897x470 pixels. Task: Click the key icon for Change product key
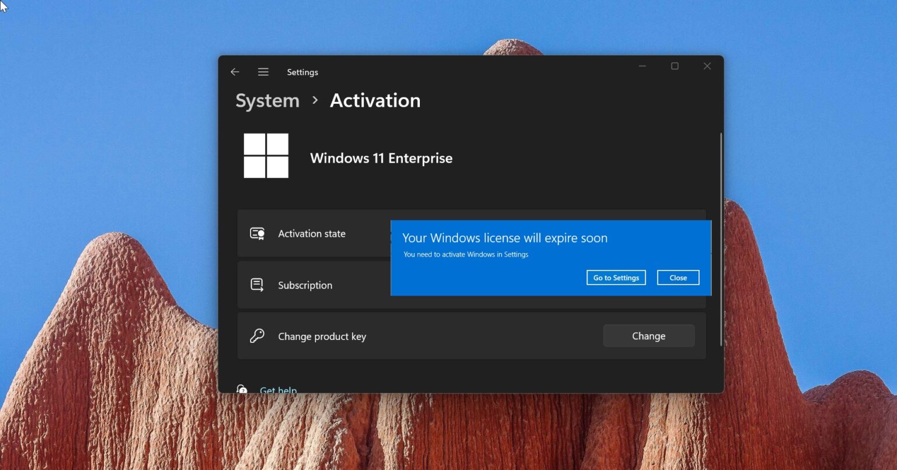pos(257,336)
